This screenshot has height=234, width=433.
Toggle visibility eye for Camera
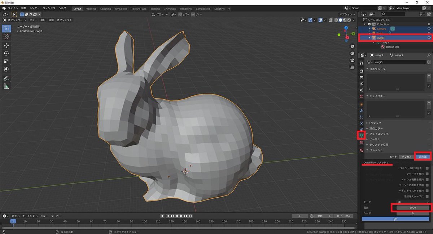coord(429,29)
